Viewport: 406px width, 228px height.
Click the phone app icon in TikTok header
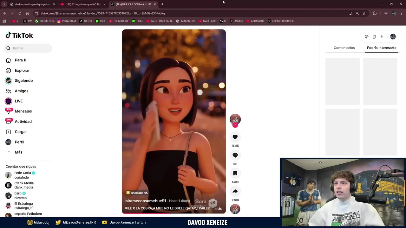pyautogui.click(x=374, y=37)
